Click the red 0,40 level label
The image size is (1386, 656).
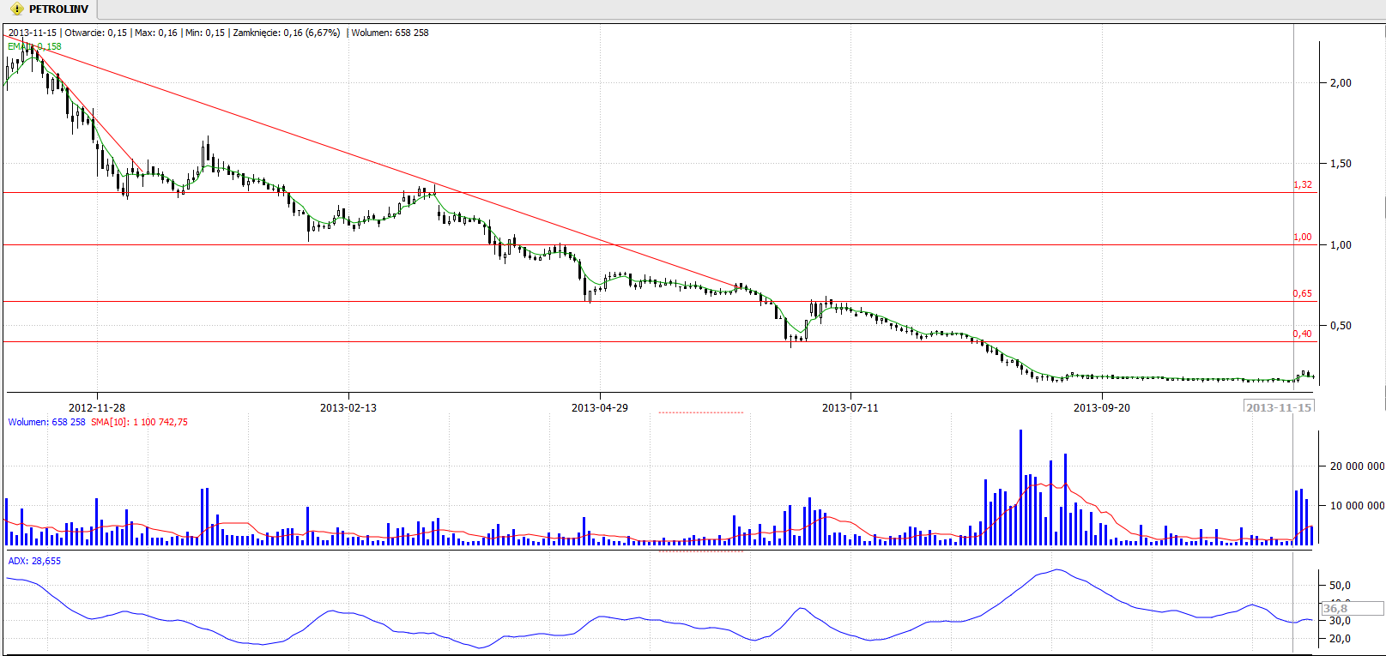click(1303, 334)
